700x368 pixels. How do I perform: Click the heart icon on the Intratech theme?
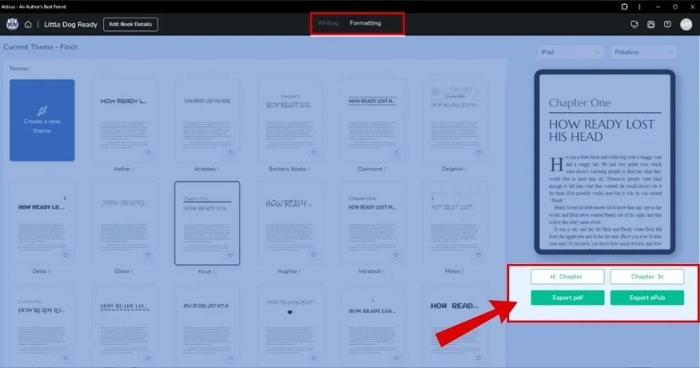pyautogui.click(x=396, y=255)
